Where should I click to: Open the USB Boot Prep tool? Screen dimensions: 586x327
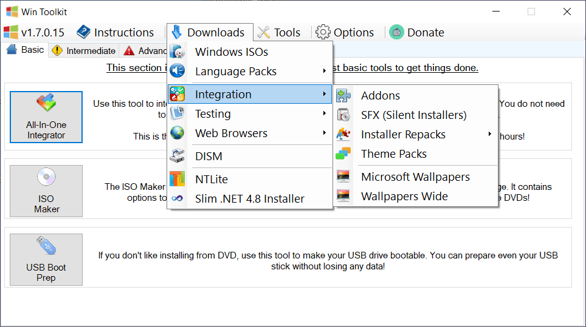tap(46, 260)
